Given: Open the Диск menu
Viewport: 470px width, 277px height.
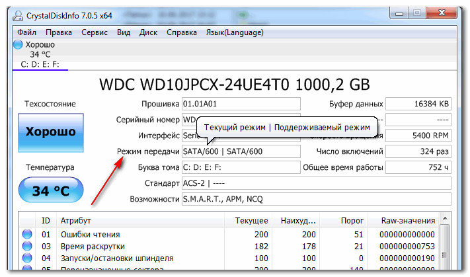Looking at the screenshot, I should coord(148,32).
